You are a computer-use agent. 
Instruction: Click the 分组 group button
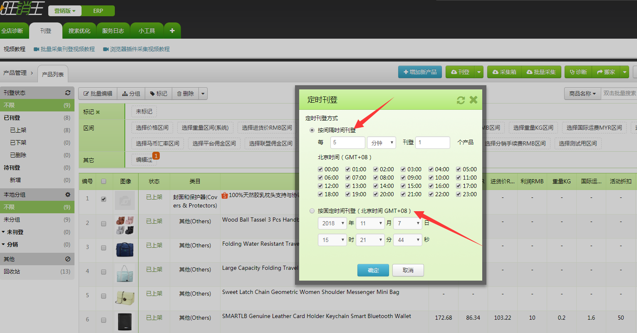click(131, 94)
